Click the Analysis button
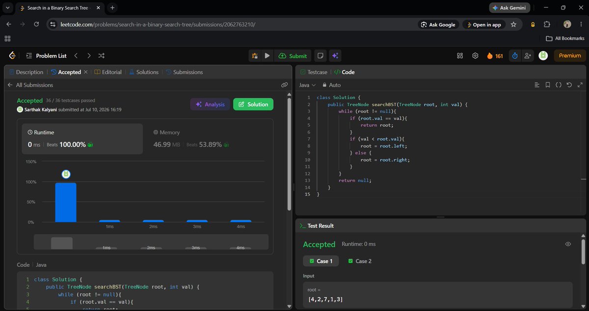The image size is (589, 311). click(x=210, y=104)
